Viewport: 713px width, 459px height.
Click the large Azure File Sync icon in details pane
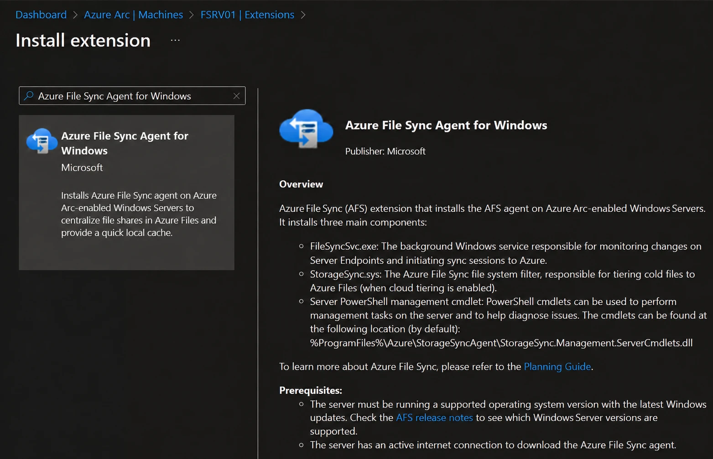pos(306,129)
